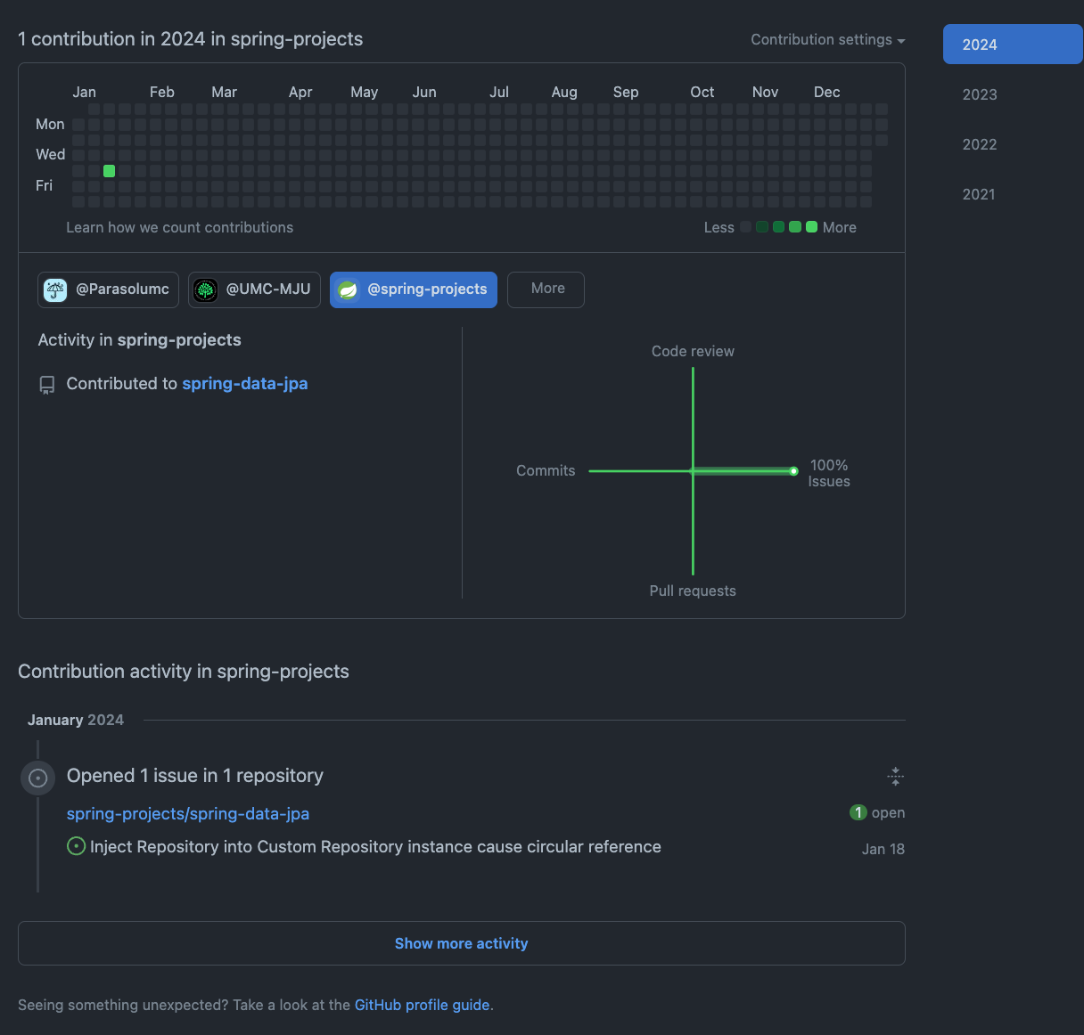Select the @UMC-MJU organization filter

coord(254,289)
